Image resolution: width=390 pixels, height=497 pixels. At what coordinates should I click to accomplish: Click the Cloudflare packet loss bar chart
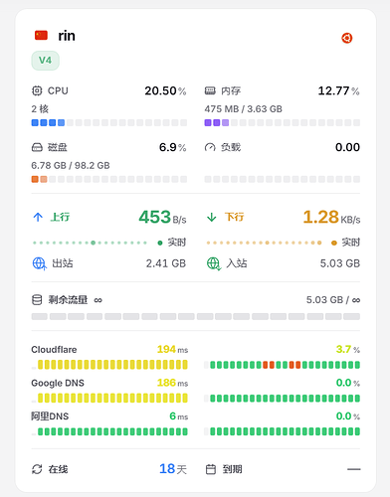(283, 365)
